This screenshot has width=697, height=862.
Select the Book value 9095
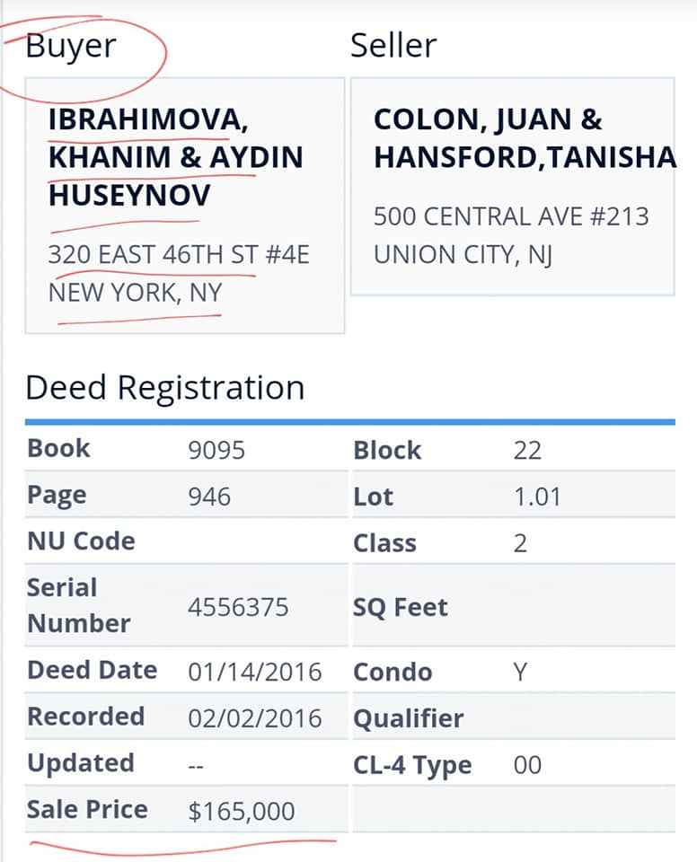click(216, 450)
